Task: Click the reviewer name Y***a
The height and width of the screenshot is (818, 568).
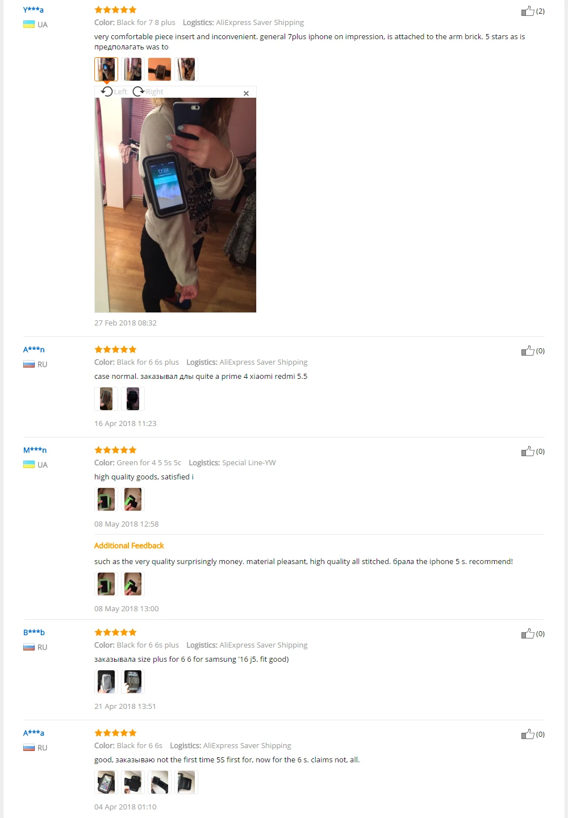Action: click(34, 10)
